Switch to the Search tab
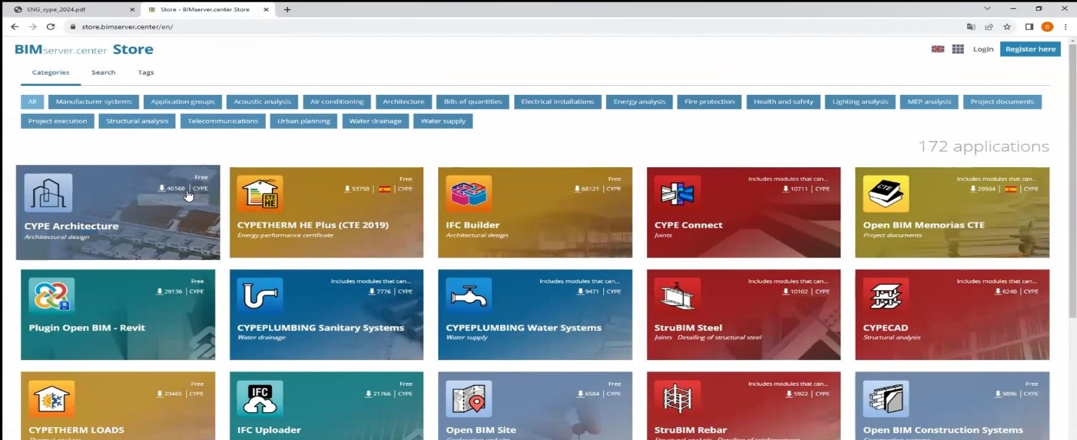The height and width of the screenshot is (440, 1077). pos(103,72)
